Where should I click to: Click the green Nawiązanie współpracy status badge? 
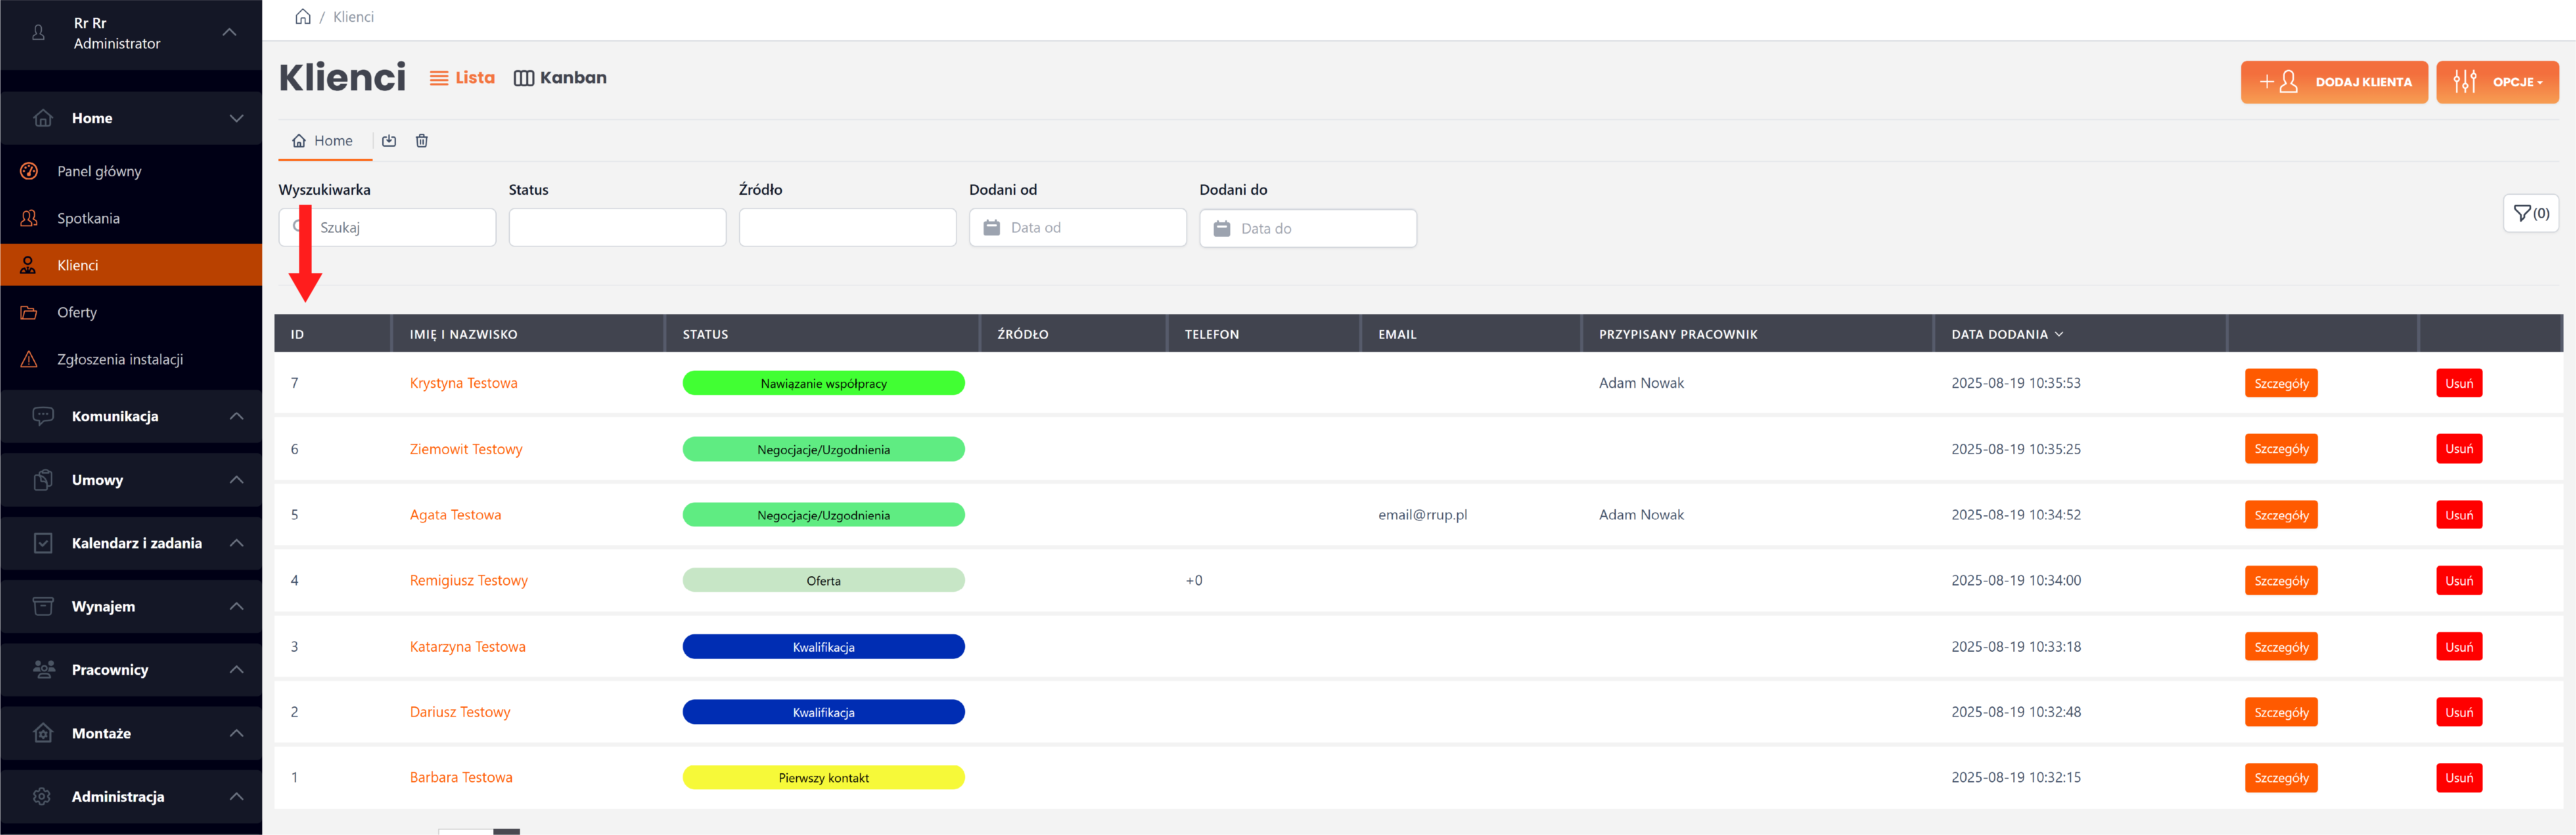[x=823, y=383]
